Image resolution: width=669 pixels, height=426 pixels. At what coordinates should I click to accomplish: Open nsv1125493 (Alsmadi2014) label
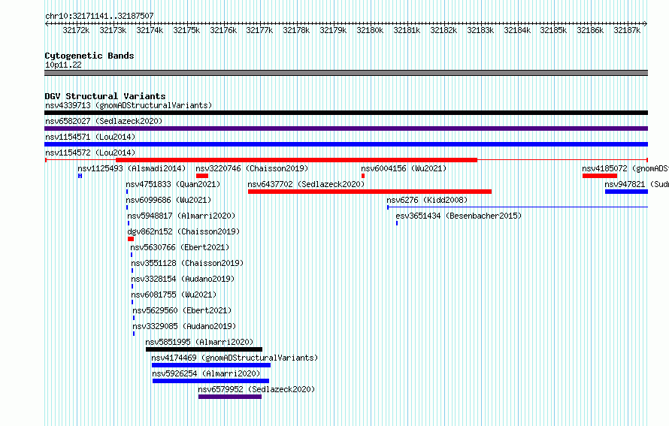tap(132, 168)
